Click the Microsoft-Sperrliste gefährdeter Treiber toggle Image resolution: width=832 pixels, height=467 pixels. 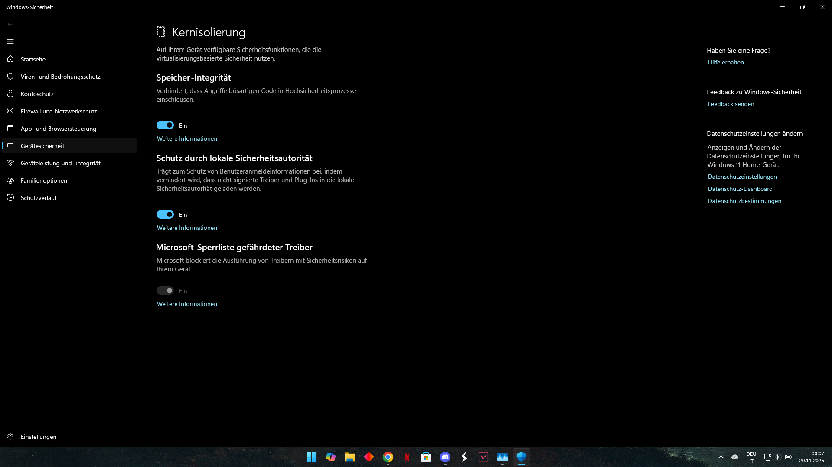tap(165, 290)
